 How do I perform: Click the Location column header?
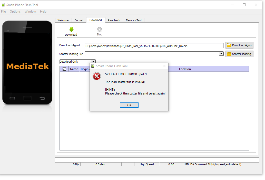[x=185, y=69]
